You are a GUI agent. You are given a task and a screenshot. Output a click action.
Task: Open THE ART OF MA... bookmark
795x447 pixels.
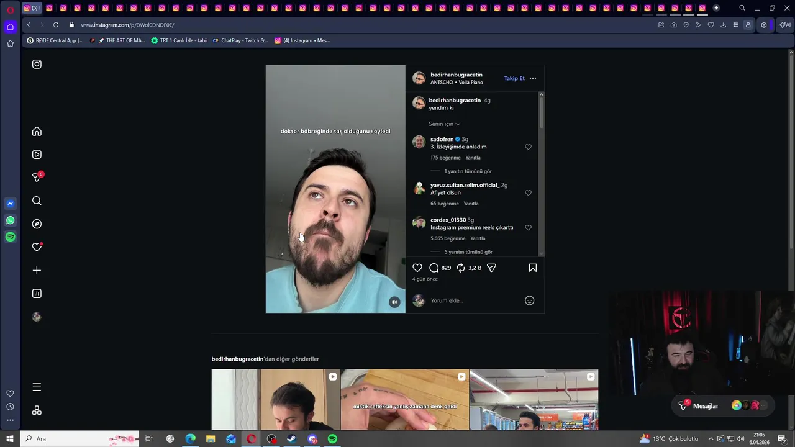pyautogui.click(x=117, y=40)
